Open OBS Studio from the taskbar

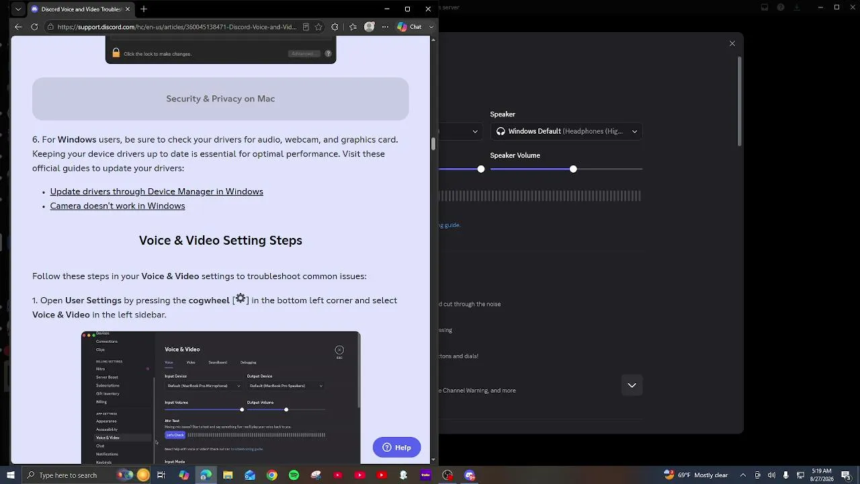(x=447, y=475)
